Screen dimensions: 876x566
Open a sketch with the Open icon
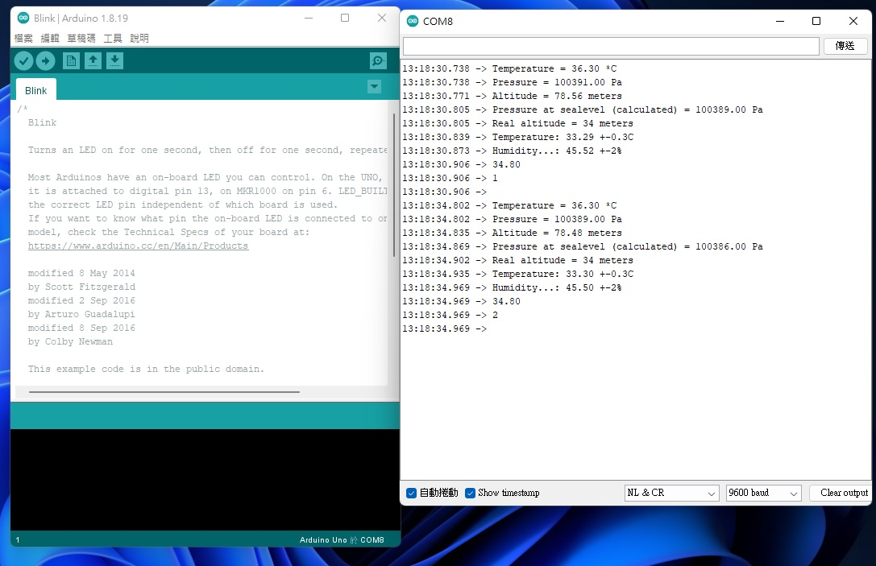pyautogui.click(x=93, y=60)
